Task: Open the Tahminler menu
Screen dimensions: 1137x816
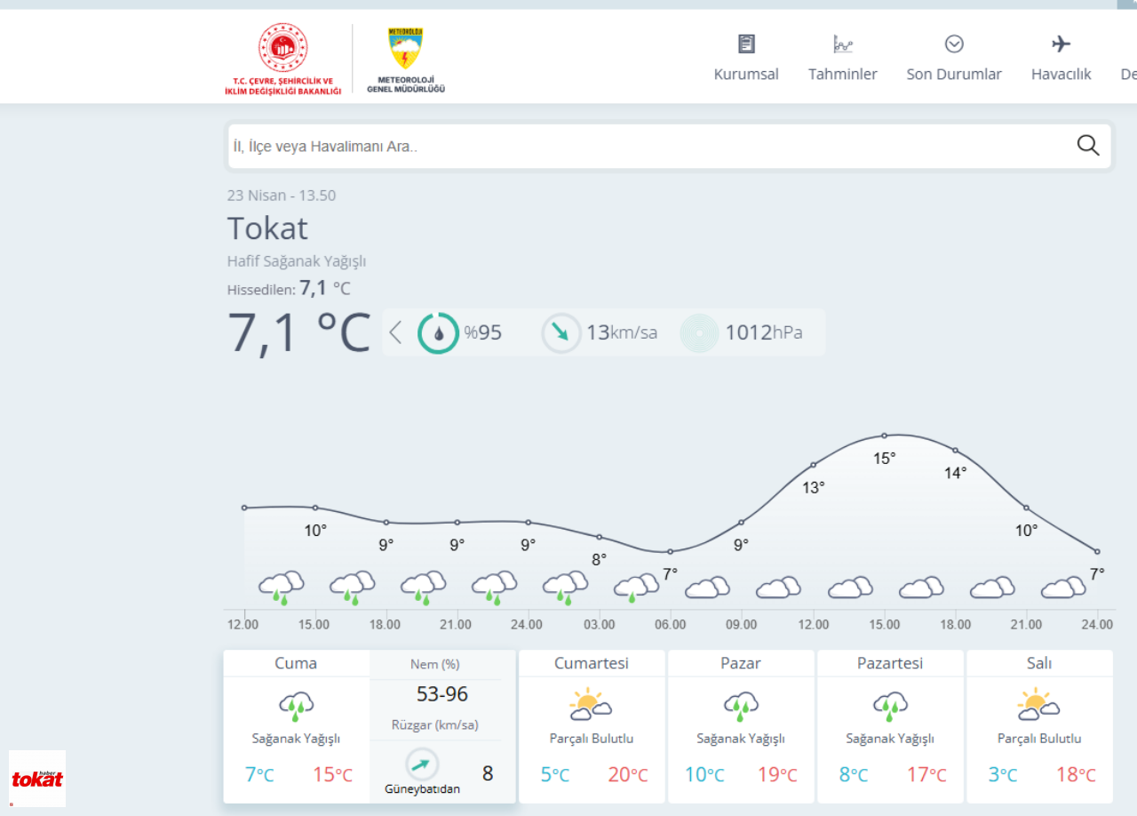Action: 842,58
